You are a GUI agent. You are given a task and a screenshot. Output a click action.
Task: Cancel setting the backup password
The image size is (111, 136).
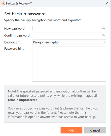click(95, 130)
